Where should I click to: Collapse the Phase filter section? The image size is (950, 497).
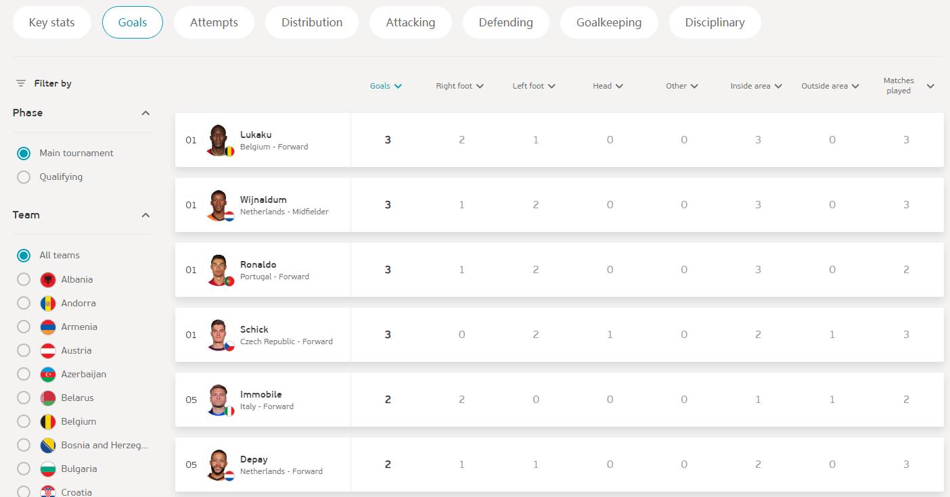pos(145,113)
